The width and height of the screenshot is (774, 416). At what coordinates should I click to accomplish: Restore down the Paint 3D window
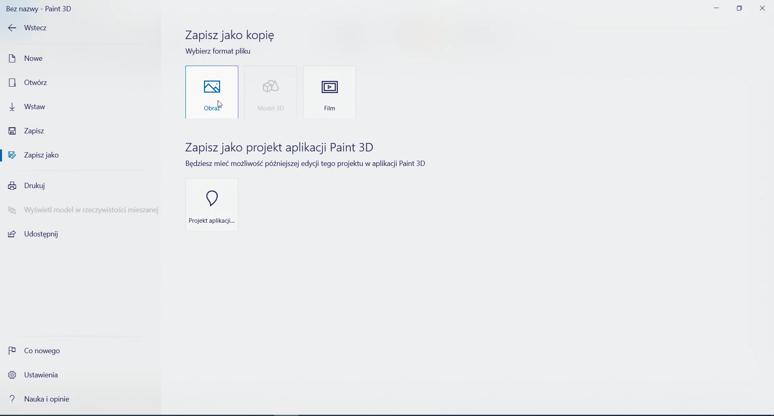[x=740, y=8]
